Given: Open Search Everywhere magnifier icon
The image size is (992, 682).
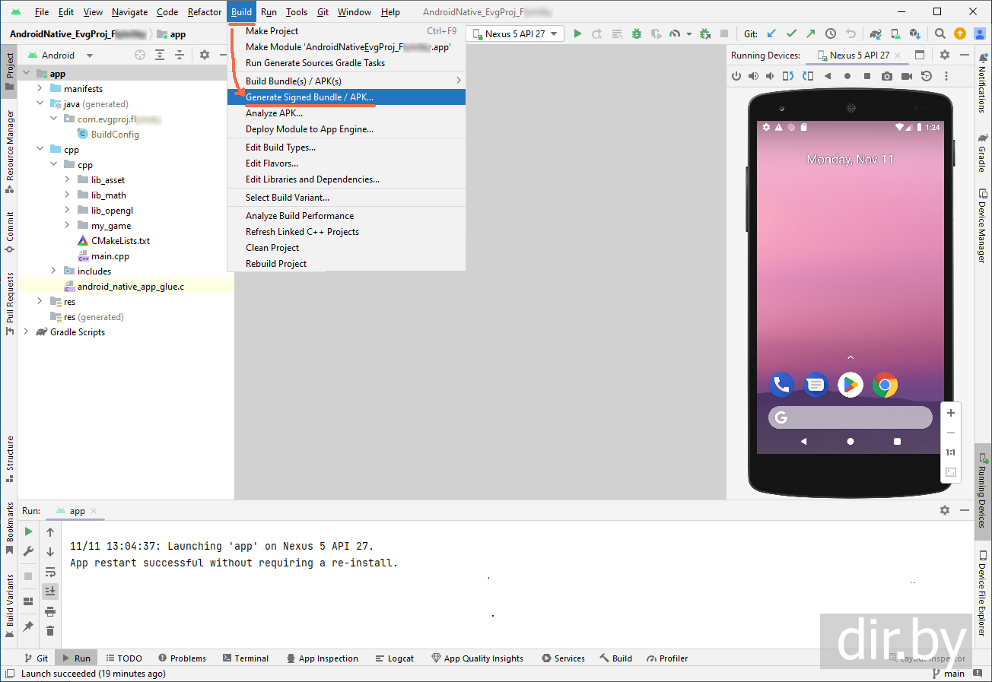Looking at the screenshot, I should click(x=940, y=33).
